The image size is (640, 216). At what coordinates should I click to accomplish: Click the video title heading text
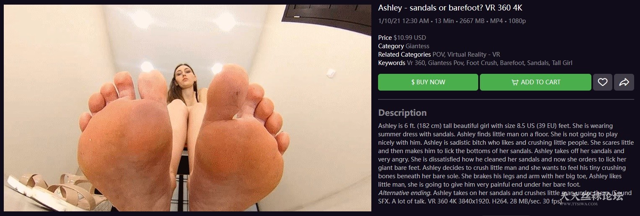coord(450,8)
